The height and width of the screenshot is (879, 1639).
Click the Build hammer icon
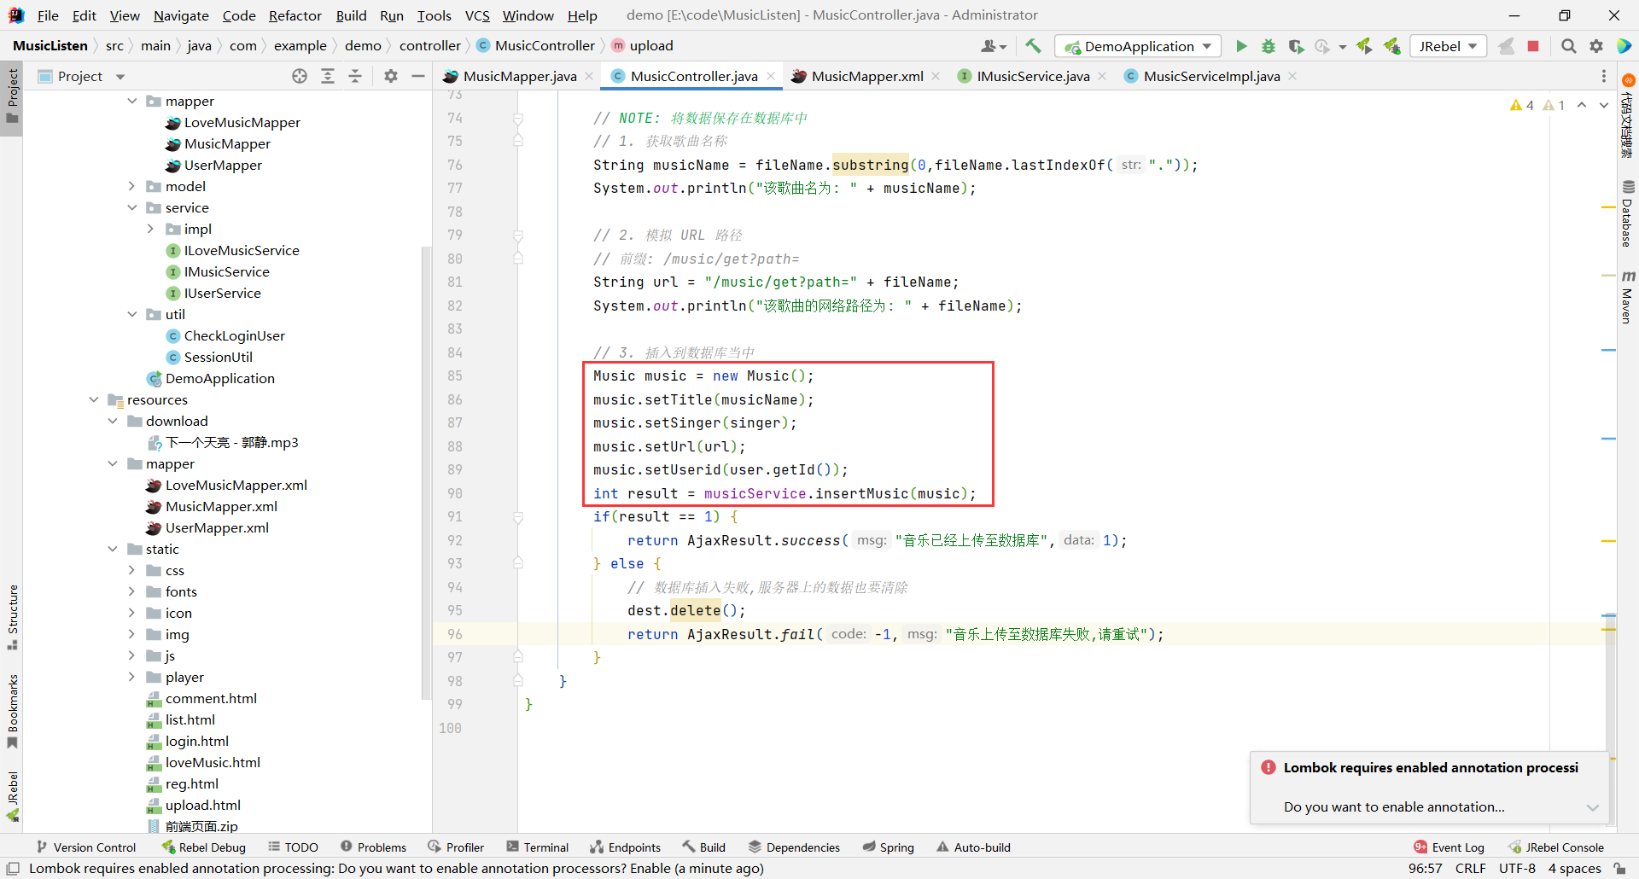(x=1033, y=46)
